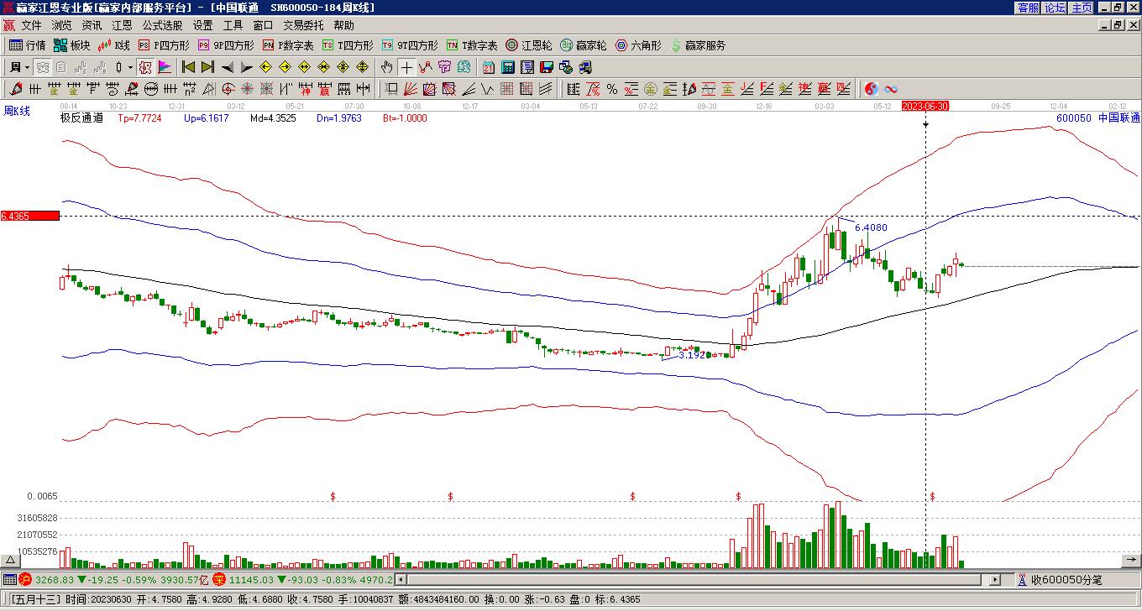Switch to K线 chart view
Viewport: 1142px width, 611px height.
[114, 45]
